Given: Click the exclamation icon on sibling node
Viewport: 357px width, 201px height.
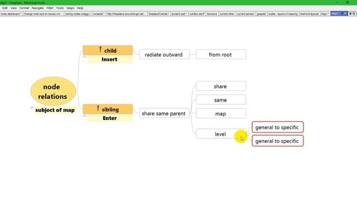Looking at the screenshot, I should [x=98, y=108].
